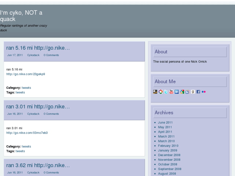The width and height of the screenshot is (235, 176).
Task: Click the 'About' sidebar heading
Action: tap(161, 52)
